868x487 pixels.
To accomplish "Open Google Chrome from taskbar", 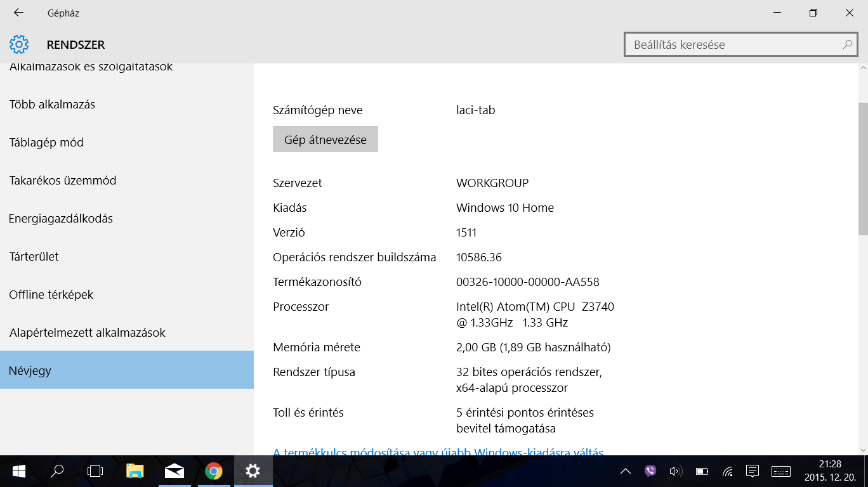I will coord(214,471).
